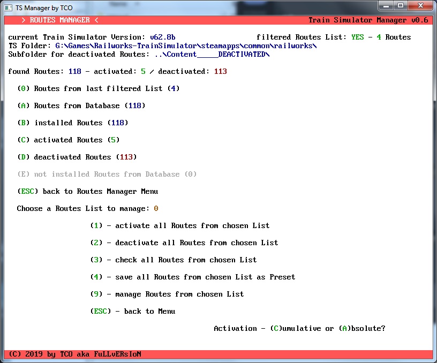Click (ESC) - back to Menu

coord(133,312)
